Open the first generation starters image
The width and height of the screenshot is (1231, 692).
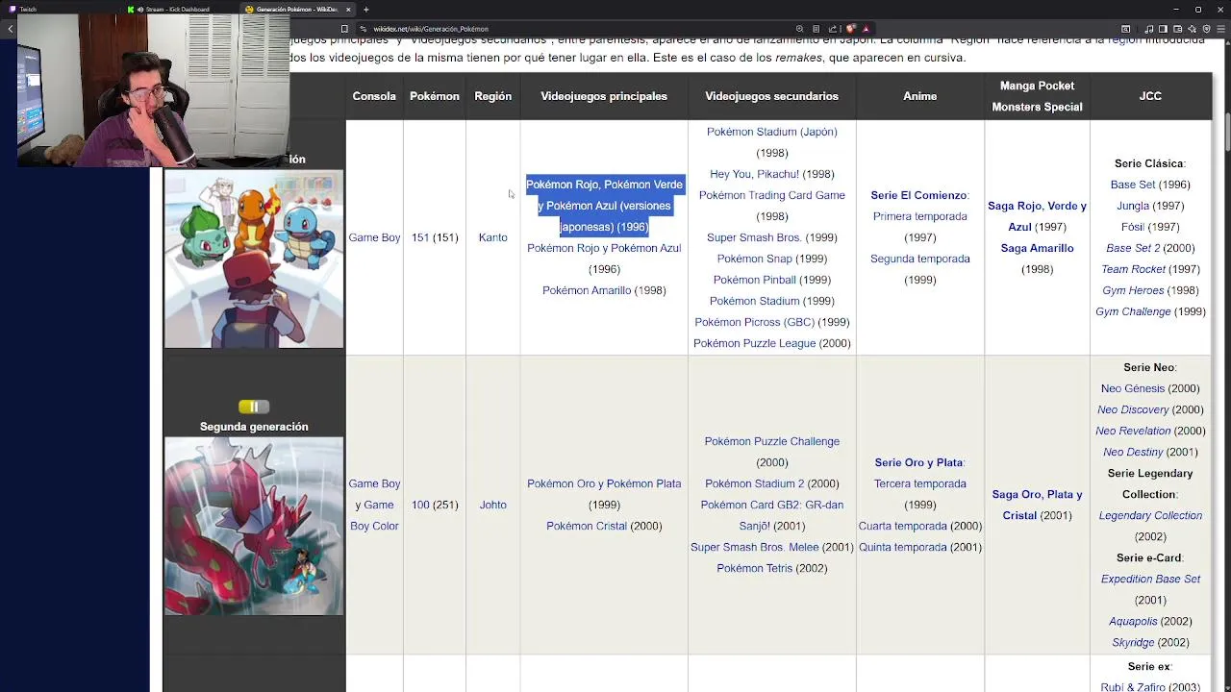click(x=254, y=259)
